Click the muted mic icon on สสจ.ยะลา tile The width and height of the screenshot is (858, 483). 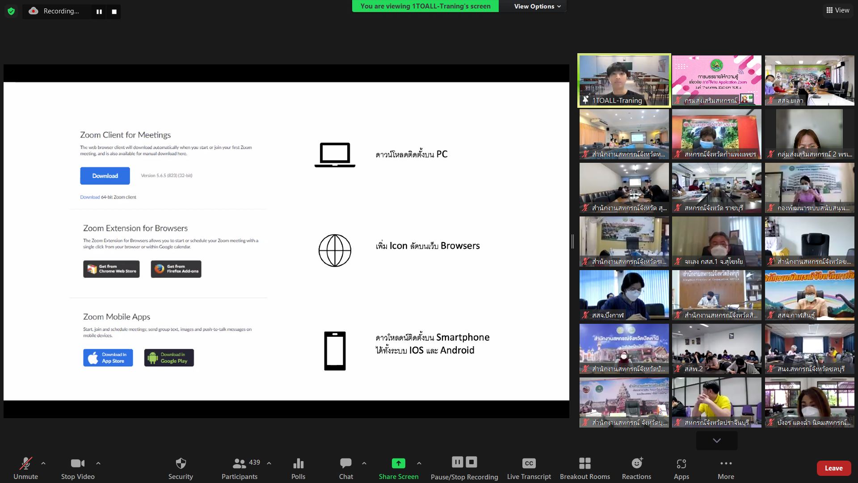click(771, 101)
